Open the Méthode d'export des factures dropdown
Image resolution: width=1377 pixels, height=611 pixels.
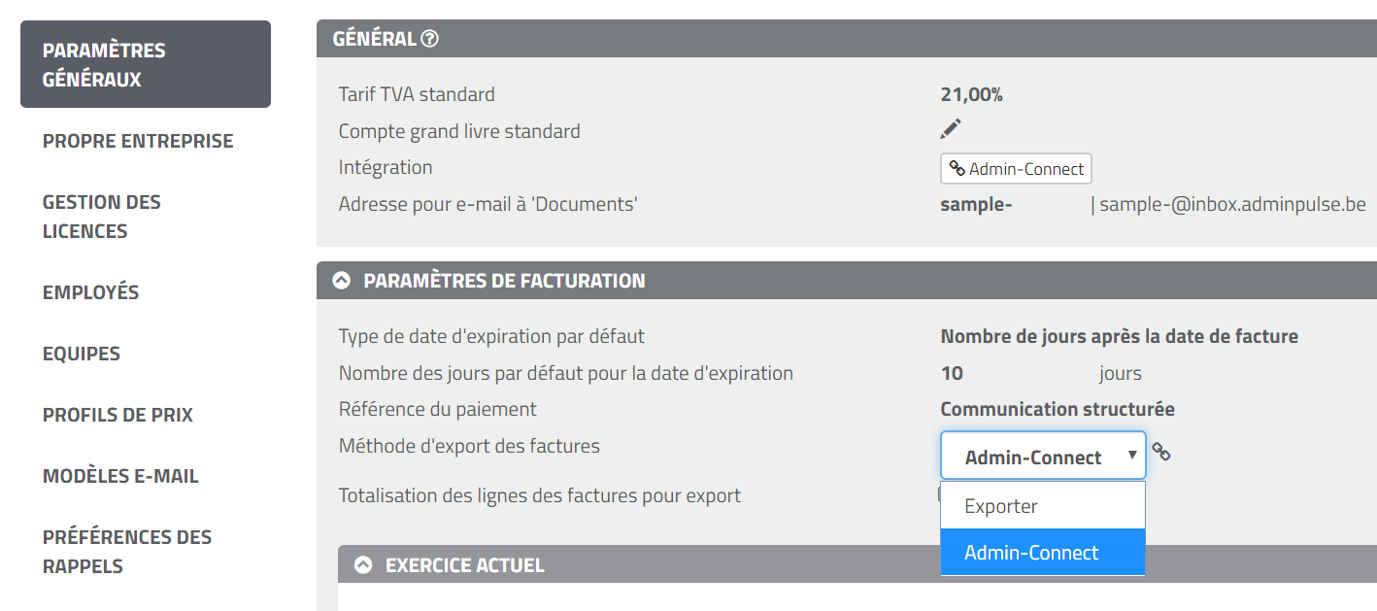point(1043,457)
